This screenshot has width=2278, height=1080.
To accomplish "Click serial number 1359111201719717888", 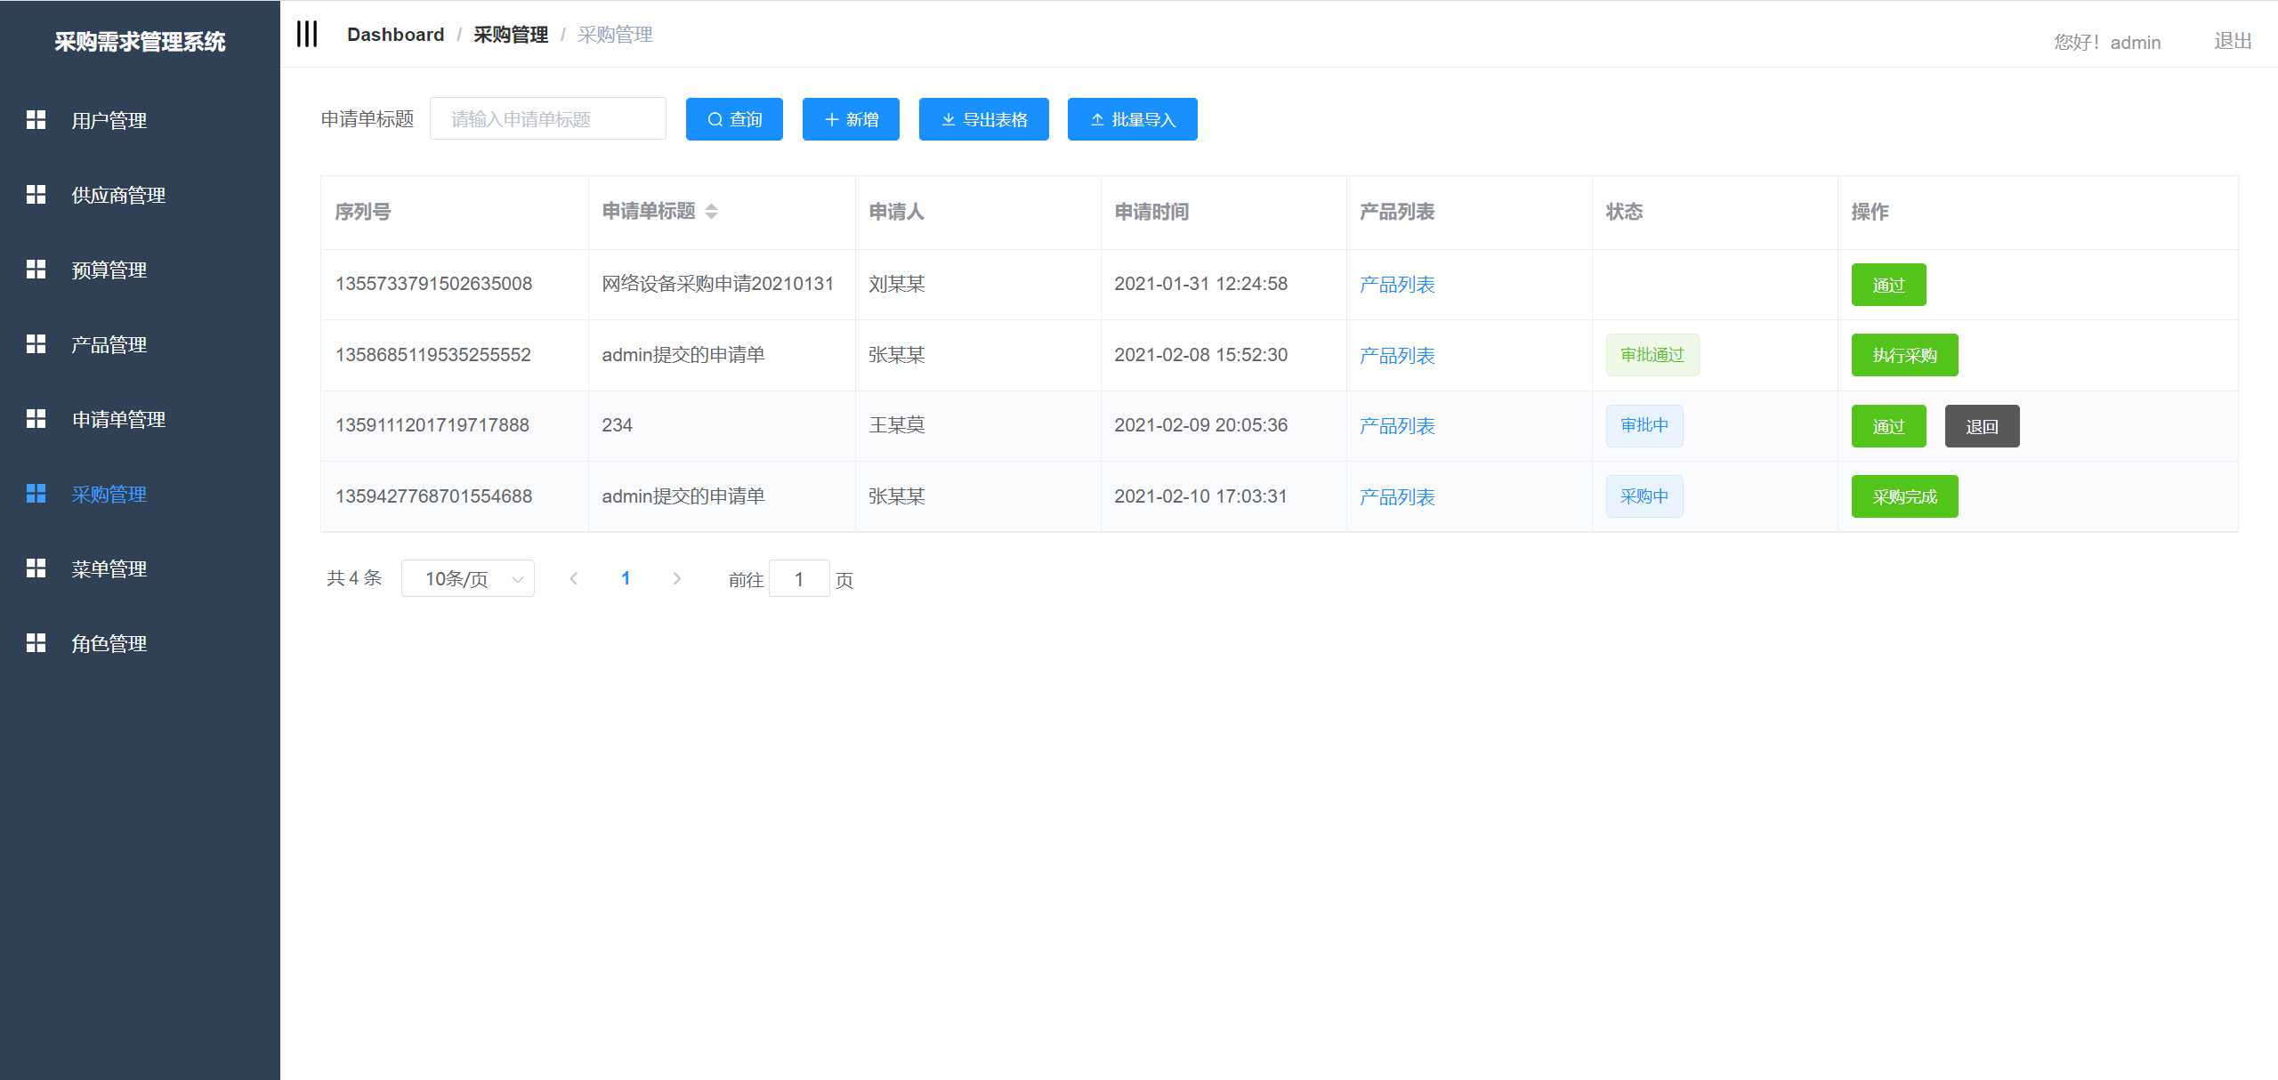I will [432, 425].
